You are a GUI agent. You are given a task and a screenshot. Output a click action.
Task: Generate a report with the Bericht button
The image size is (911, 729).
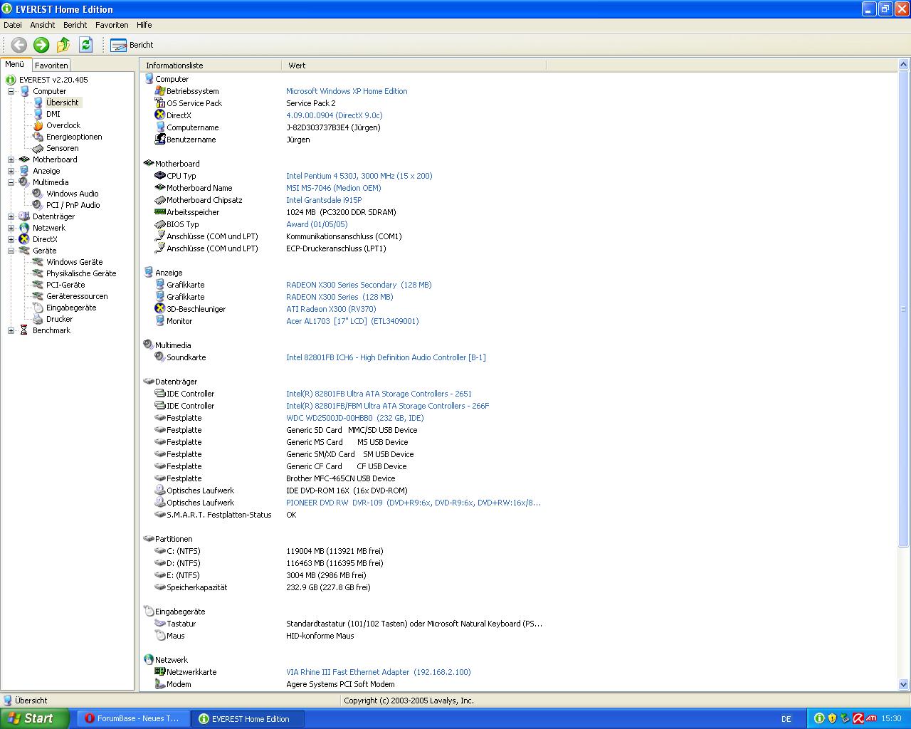pos(132,45)
